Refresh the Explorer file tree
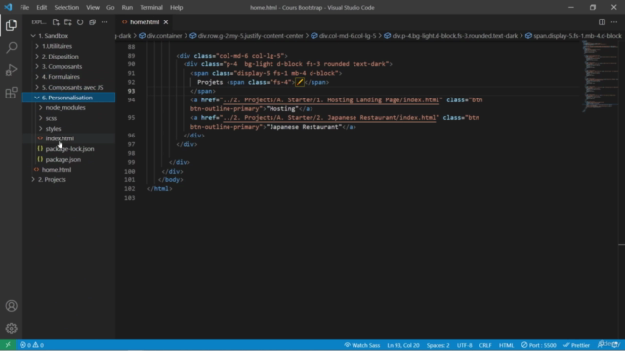The width and height of the screenshot is (625, 351). (80, 22)
